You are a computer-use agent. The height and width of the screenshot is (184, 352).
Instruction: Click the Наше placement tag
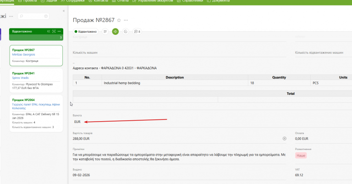coord(301,156)
